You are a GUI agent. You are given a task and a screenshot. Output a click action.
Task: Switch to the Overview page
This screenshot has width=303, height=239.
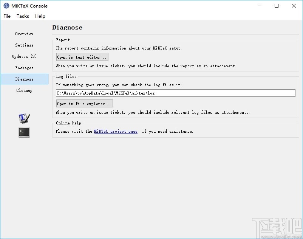point(24,34)
